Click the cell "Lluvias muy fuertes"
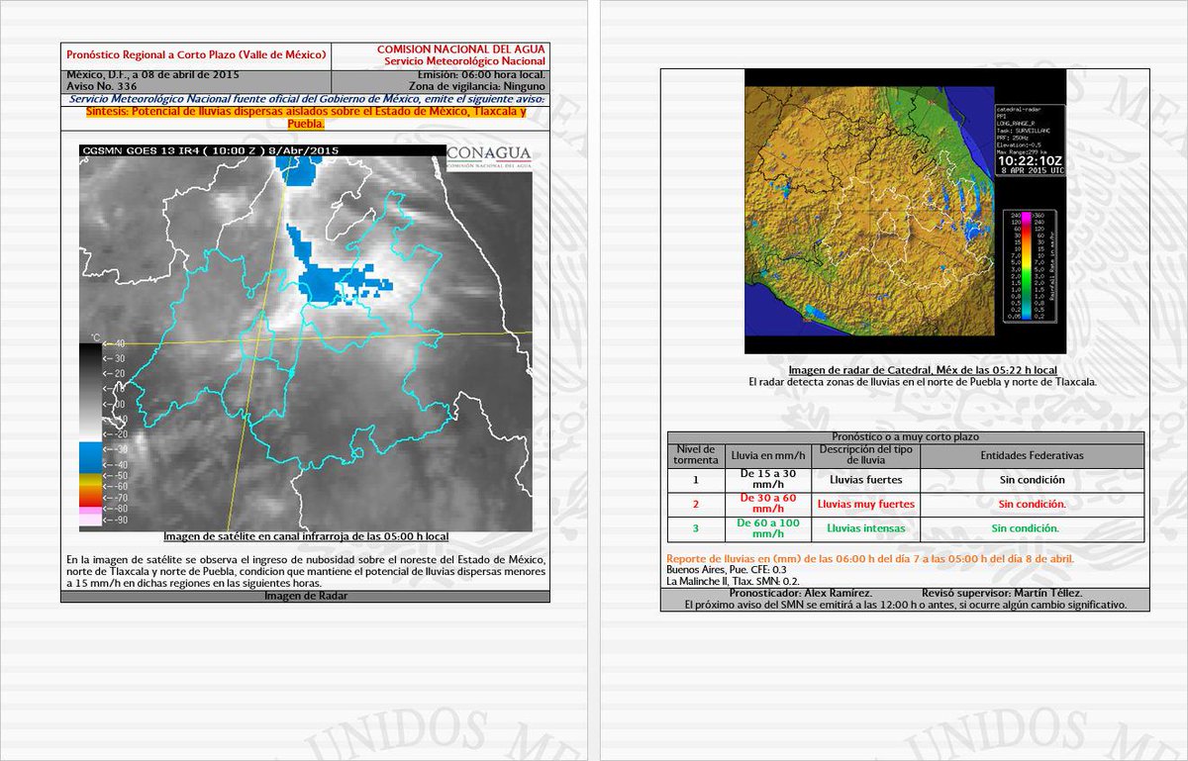Screen dimensions: 1188x761 (866, 504)
